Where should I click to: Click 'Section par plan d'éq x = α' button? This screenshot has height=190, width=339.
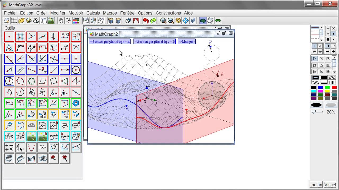[x=110, y=41]
